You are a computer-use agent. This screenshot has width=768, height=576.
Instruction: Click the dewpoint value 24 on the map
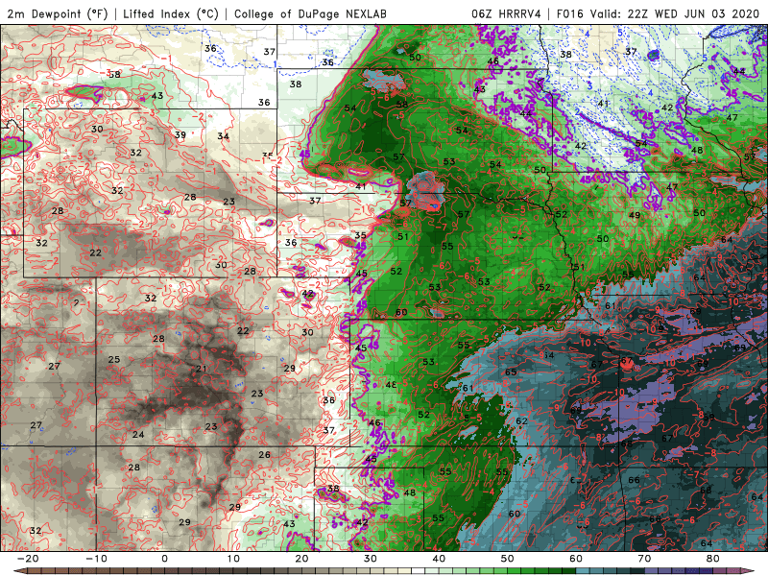(x=138, y=434)
